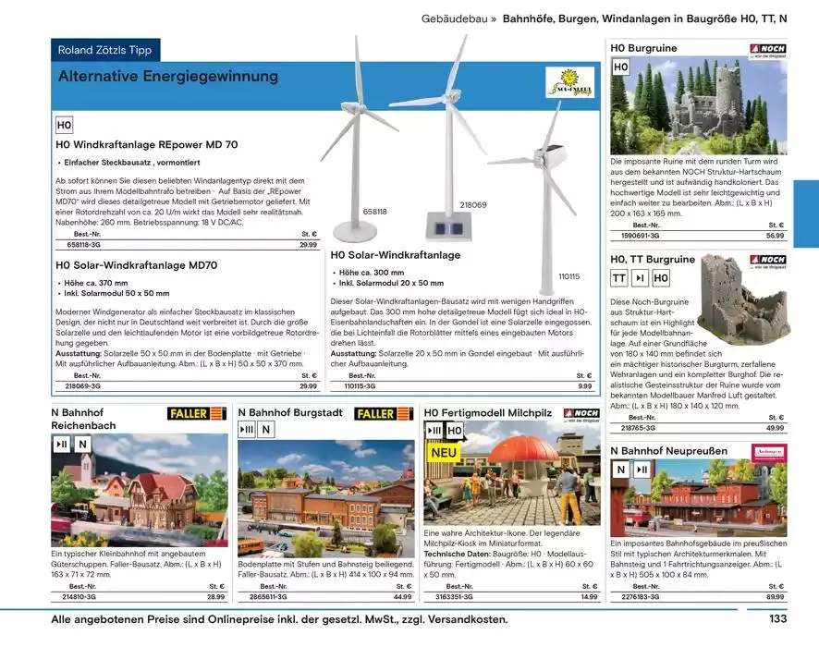Select the ►II epoch icon on N Bahnhof Neupreußen
Image resolution: width=819 pixels, height=647 pixels.
tap(642, 469)
